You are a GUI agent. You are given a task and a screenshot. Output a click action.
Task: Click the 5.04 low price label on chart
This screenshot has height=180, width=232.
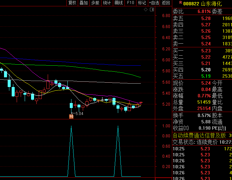coord(79,114)
